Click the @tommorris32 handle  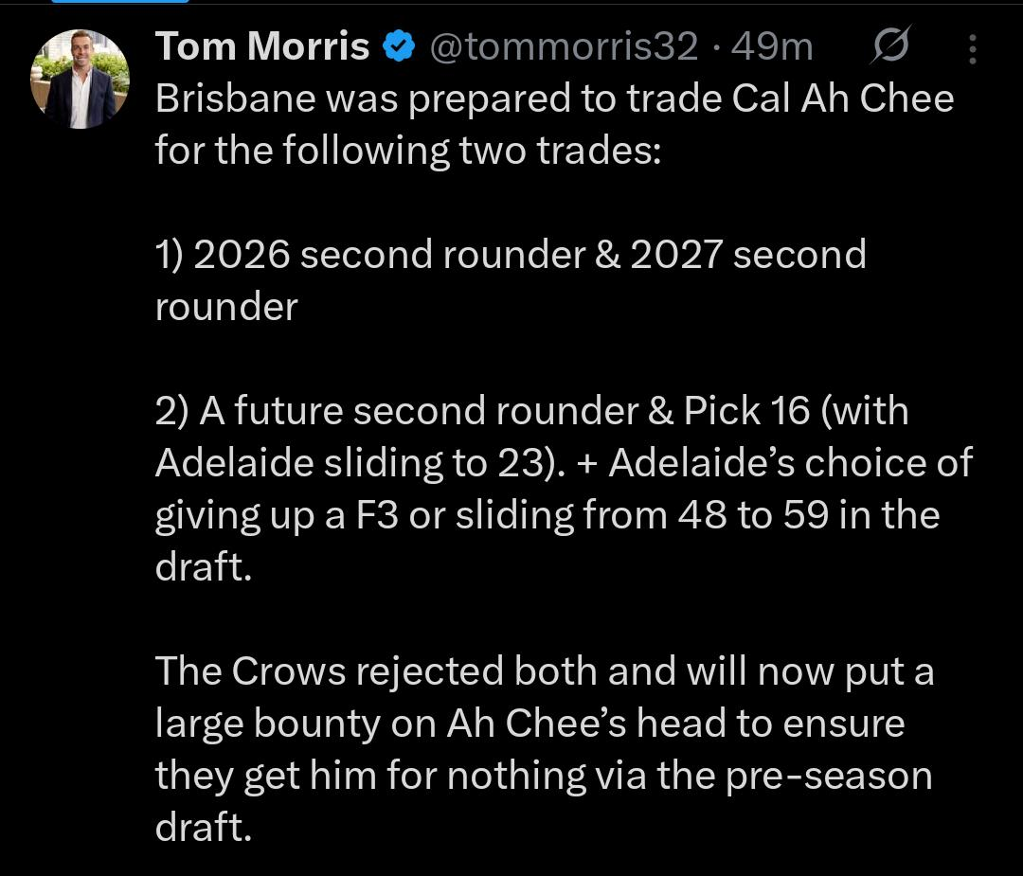(x=564, y=47)
